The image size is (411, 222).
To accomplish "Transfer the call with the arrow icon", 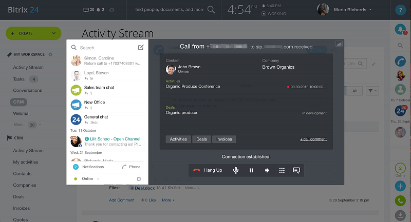I will click(x=267, y=170).
